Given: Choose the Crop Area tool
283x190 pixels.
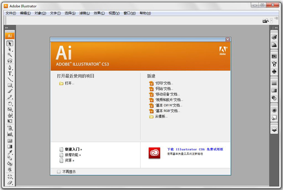Looking at the screenshot, I should [10, 176].
